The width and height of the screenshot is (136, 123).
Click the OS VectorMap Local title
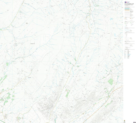pyautogui.click(x=129, y=4)
